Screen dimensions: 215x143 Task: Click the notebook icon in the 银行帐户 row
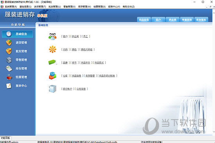click(52, 89)
